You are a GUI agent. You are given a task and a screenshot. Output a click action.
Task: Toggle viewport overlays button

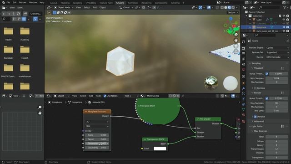pyautogui.click(x=209, y=8)
